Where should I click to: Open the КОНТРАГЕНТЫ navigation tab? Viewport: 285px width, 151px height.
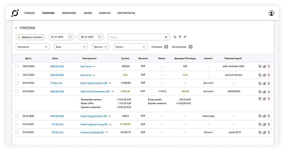tap(126, 13)
